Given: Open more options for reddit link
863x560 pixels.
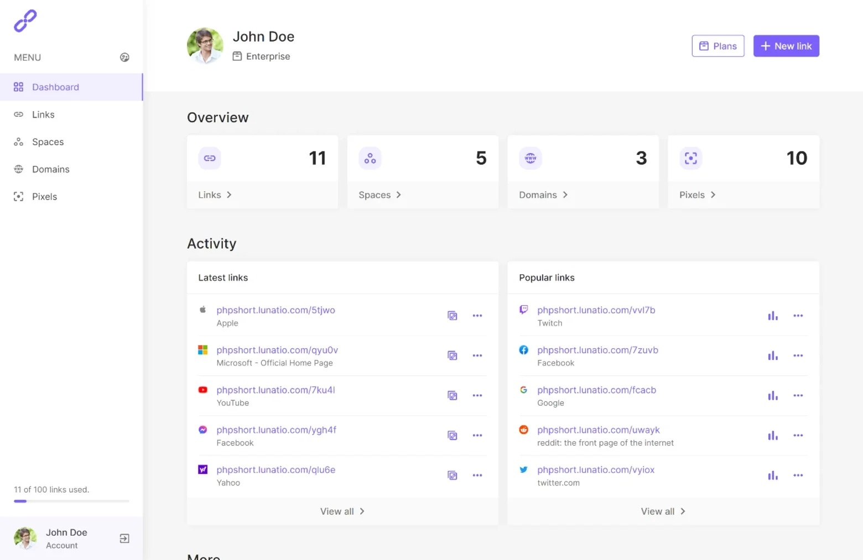Looking at the screenshot, I should (798, 436).
